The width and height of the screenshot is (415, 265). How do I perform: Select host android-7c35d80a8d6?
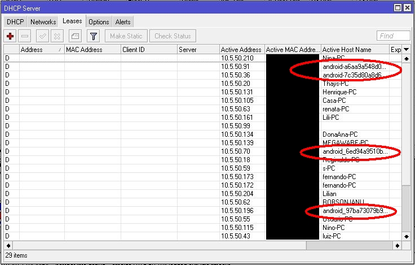pos(352,75)
